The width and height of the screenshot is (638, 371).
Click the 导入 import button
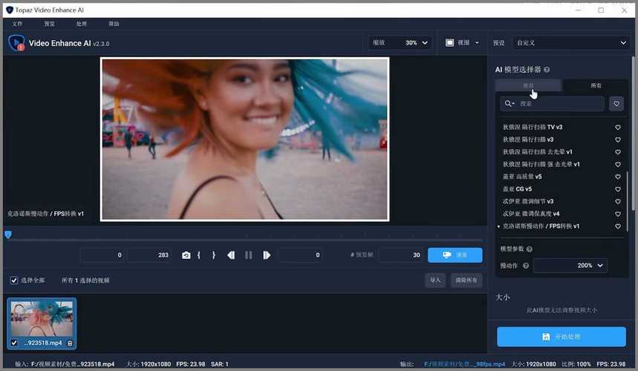point(435,280)
